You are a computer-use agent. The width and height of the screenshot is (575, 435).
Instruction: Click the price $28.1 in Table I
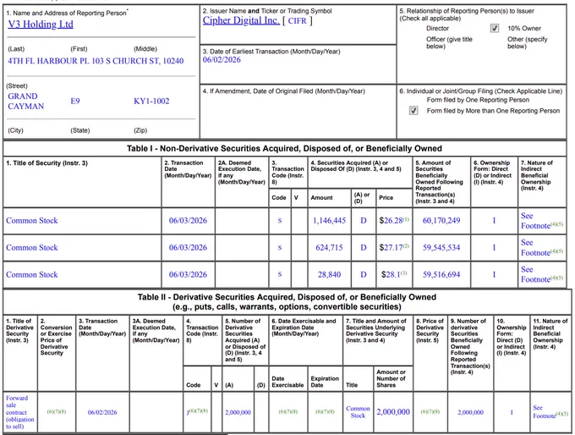(391, 274)
